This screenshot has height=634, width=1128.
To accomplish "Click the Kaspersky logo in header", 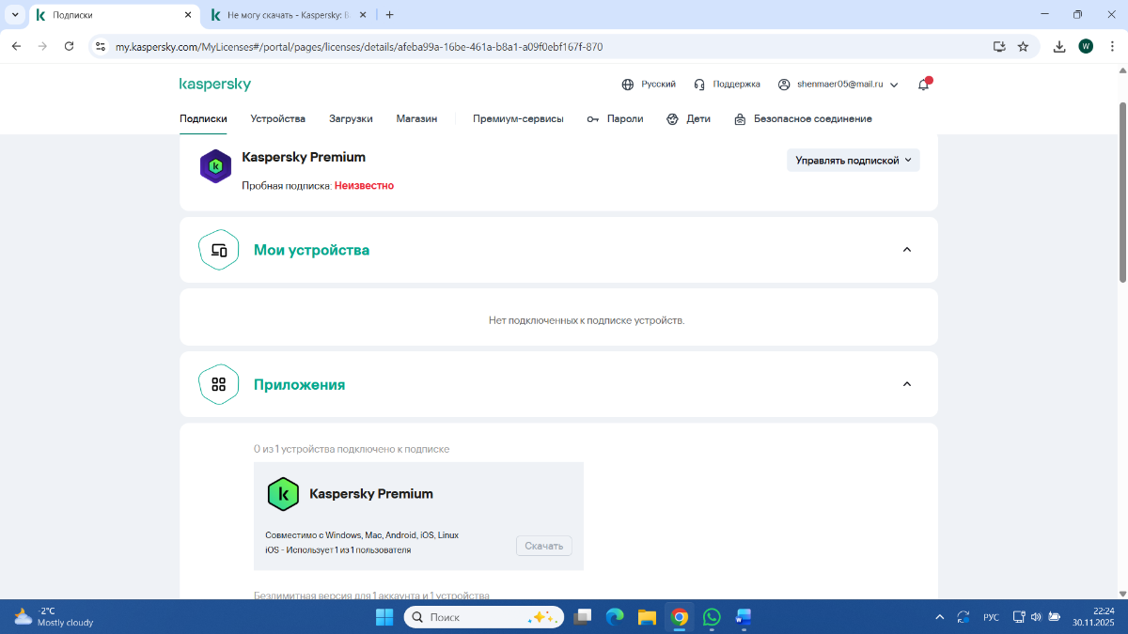I will [x=215, y=85].
